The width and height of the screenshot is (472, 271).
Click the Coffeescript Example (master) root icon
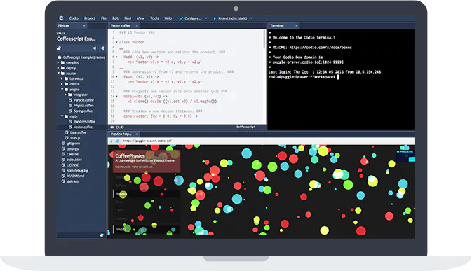tap(60, 57)
